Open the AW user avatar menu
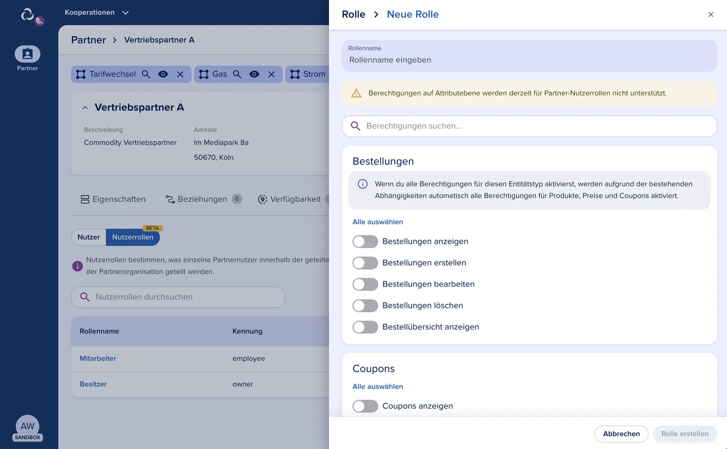 click(28, 426)
